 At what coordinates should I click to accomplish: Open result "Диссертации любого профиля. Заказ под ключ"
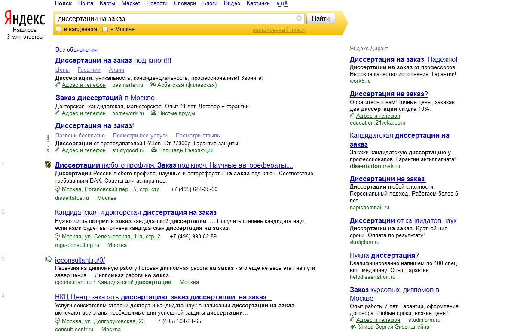click(x=174, y=165)
